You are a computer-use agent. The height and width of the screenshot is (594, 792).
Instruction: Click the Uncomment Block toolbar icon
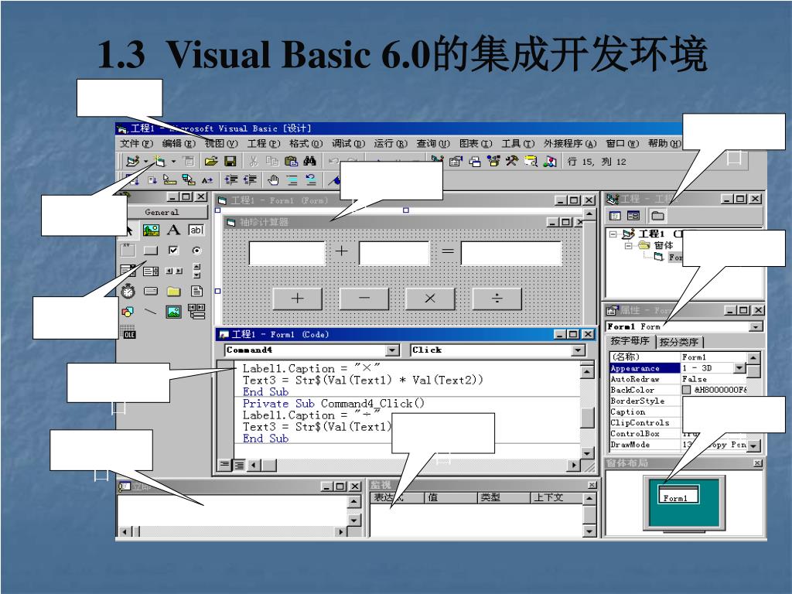click(311, 179)
